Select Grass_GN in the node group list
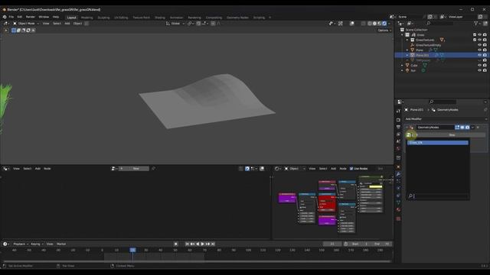The height and width of the screenshot is (275, 490). click(x=437, y=143)
